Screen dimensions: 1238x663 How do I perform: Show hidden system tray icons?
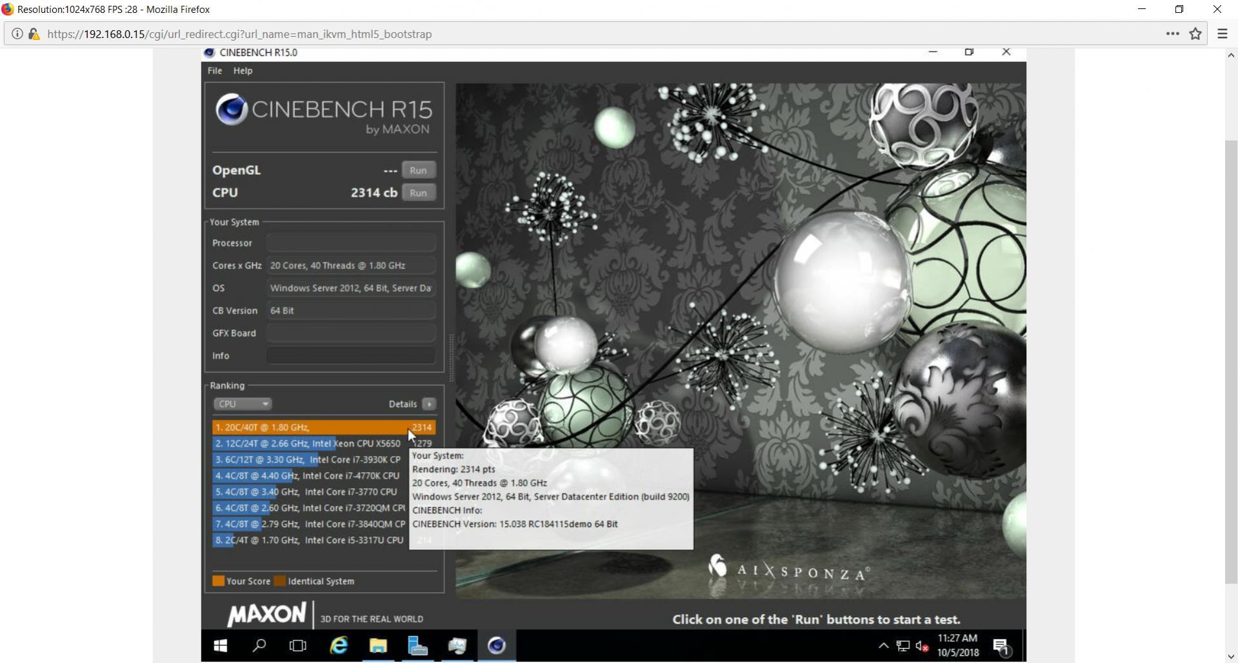(x=884, y=646)
